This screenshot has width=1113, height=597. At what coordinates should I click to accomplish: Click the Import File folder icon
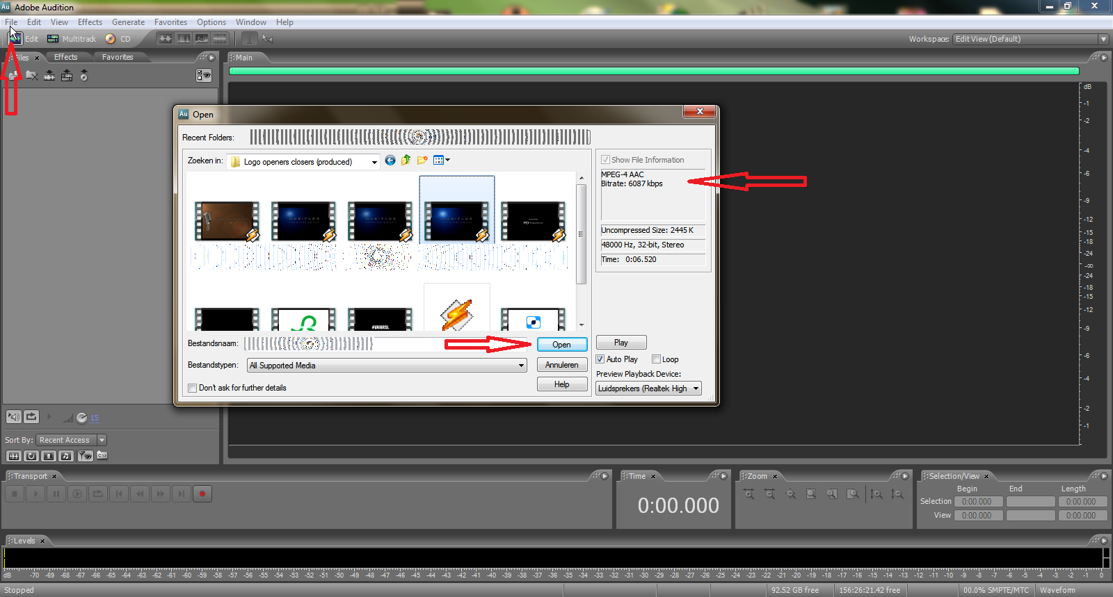13,76
